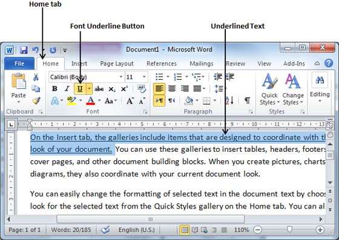Image resolution: width=339 pixels, height=240 pixels.
Task: Open the font size 11 dropdown
Action: 144,77
